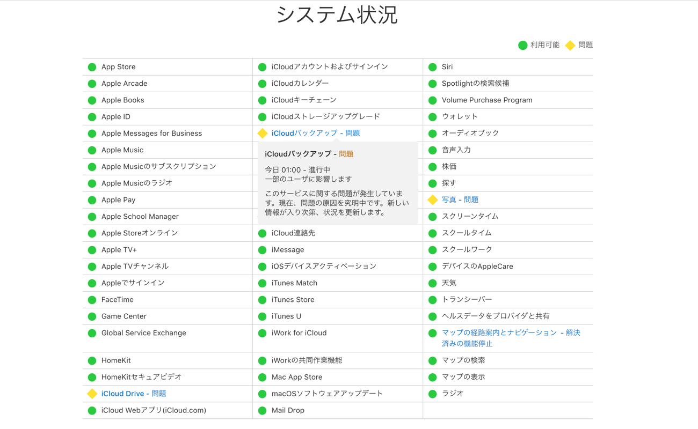Image resolution: width=698 pixels, height=429 pixels.
Task: Click the Spotlightの検索候補 entry
Action: [476, 84]
